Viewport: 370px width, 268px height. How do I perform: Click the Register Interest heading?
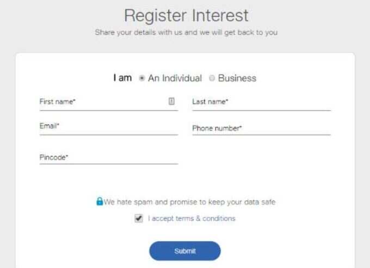pos(186,16)
